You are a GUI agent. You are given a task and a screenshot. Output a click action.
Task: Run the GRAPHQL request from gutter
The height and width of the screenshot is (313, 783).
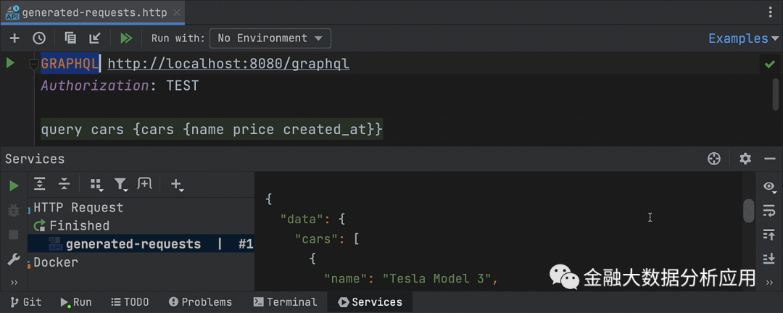(x=10, y=64)
